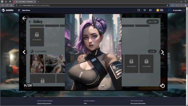Open the Copilot sidebar icon
This screenshot has width=188, height=106.
[186, 5]
